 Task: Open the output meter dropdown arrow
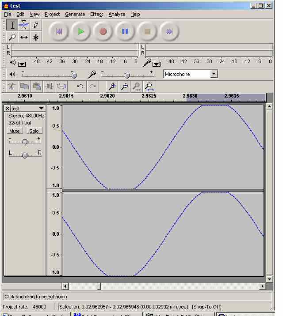pos(22,64)
